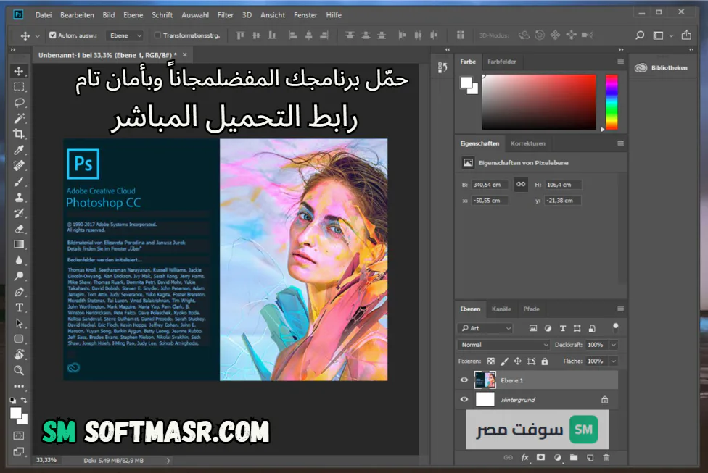Switch to the Farbfelder tab
This screenshot has width=708, height=473.
502,62
